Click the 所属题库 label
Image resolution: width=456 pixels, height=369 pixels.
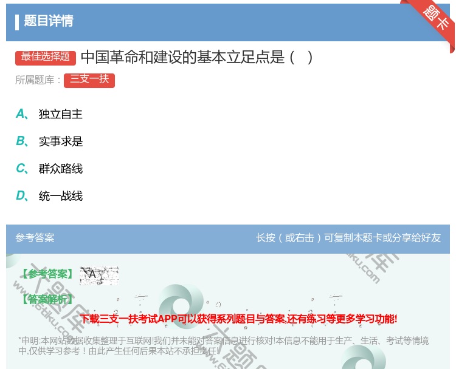click(38, 80)
